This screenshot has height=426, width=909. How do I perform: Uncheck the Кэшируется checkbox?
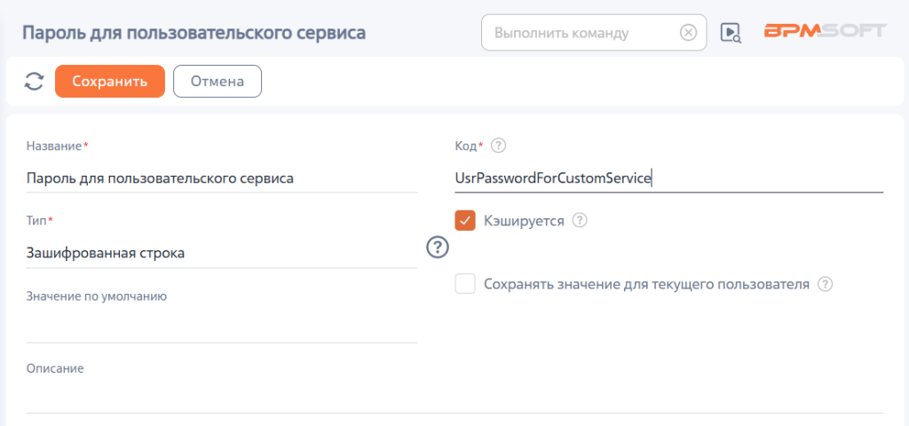[x=465, y=220]
